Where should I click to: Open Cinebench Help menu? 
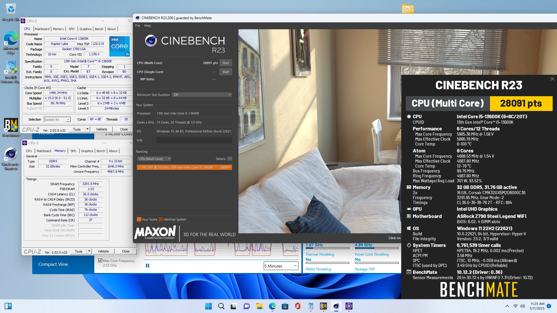(147, 26)
